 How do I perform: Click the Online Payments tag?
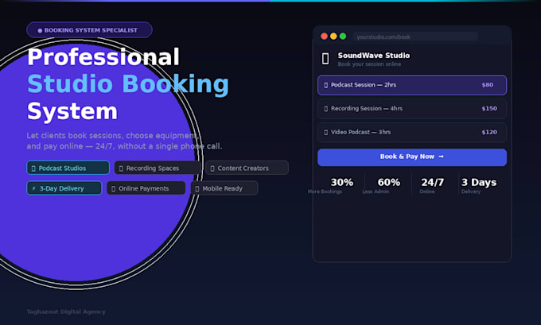pyautogui.click(x=146, y=188)
